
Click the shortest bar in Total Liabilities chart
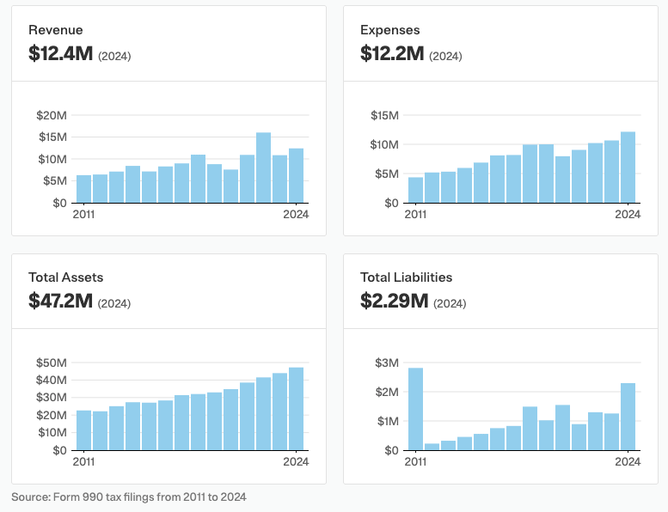coord(432,447)
